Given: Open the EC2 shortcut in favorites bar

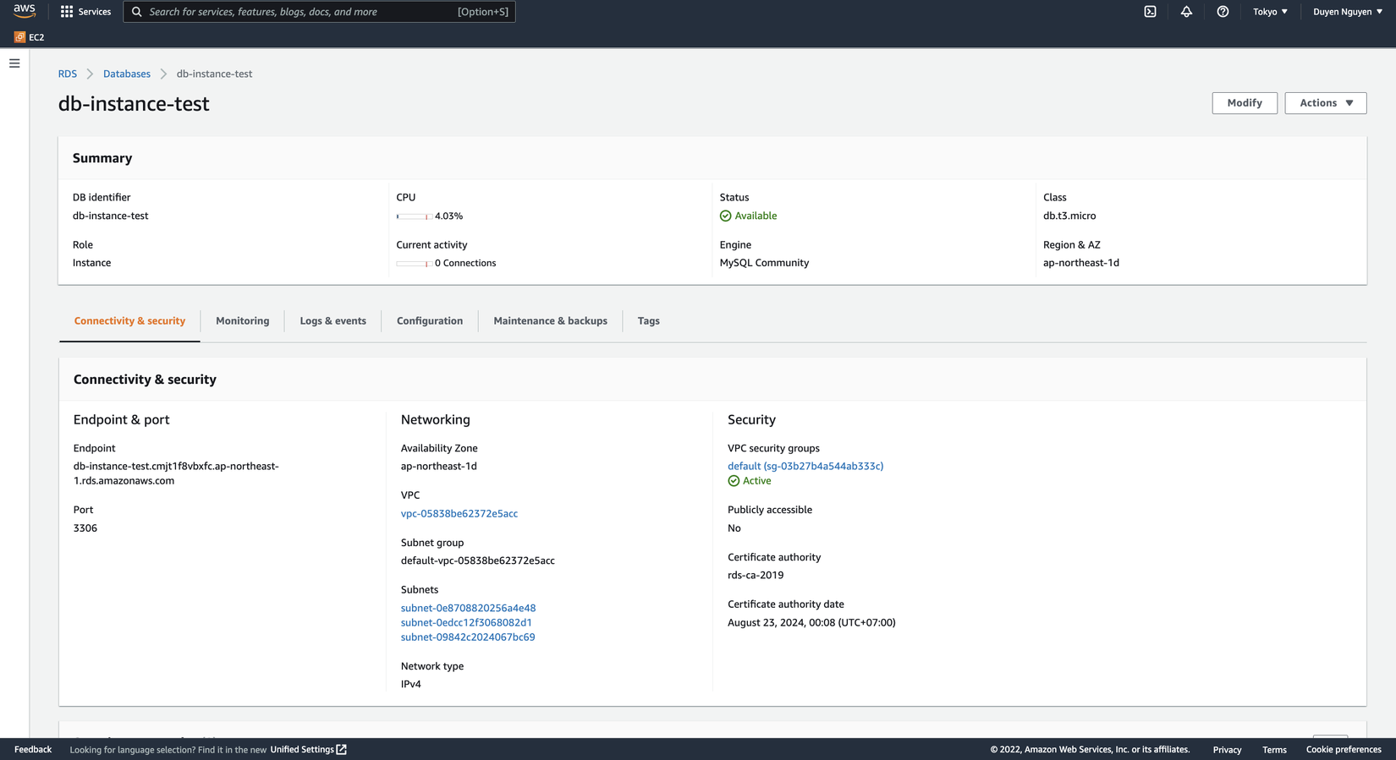Looking at the screenshot, I should click(x=30, y=37).
